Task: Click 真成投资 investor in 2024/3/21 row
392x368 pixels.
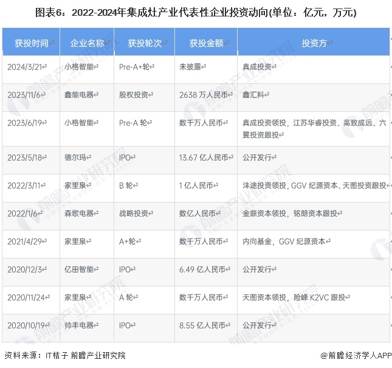Action: tap(314, 69)
